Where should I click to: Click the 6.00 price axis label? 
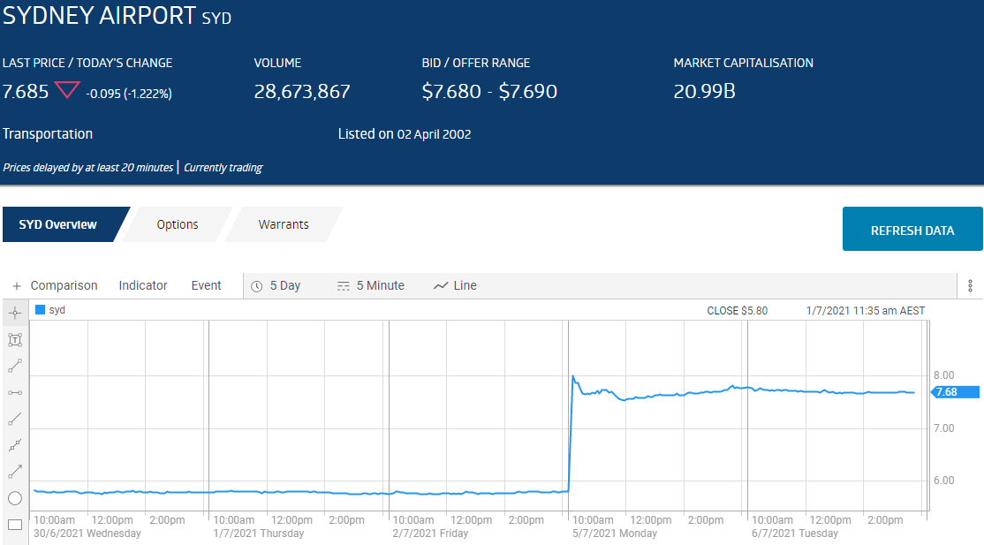pos(944,481)
